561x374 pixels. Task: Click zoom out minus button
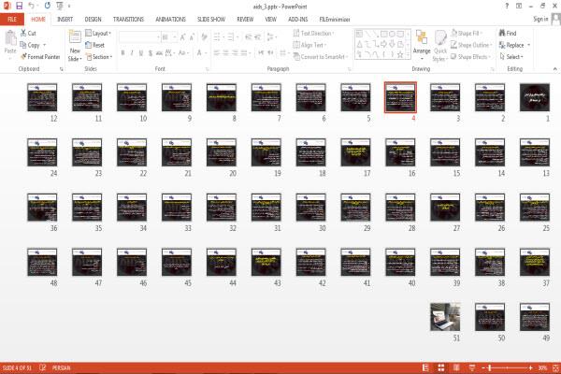(x=483, y=367)
